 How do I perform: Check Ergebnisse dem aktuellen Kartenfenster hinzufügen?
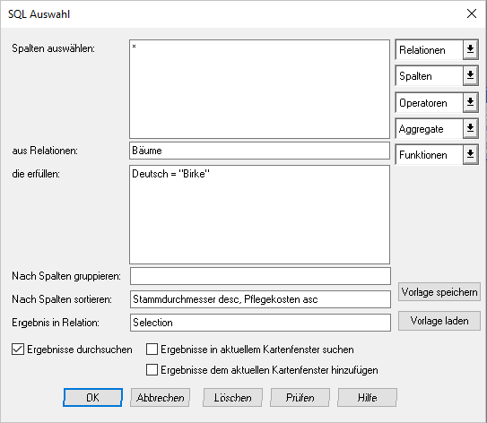click(152, 369)
